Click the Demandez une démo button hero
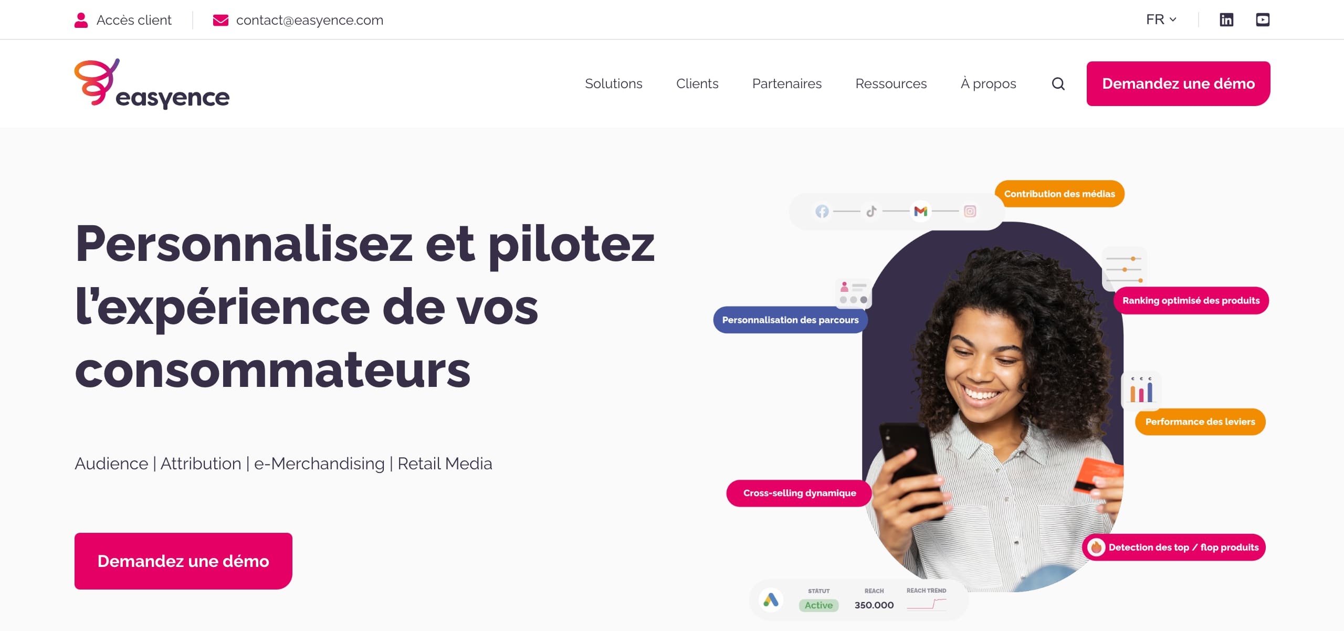The image size is (1344, 631). (183, 560)
